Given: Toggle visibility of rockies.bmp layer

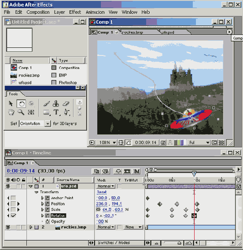Looking at the screenshot, I should click(x=8, y=227).
